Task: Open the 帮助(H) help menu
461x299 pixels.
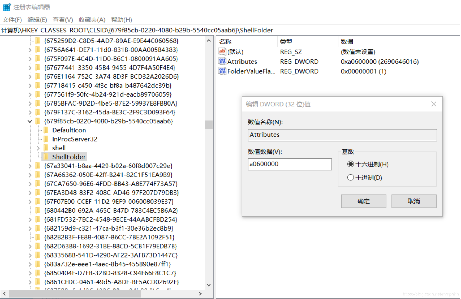Action: click(121, 20)
